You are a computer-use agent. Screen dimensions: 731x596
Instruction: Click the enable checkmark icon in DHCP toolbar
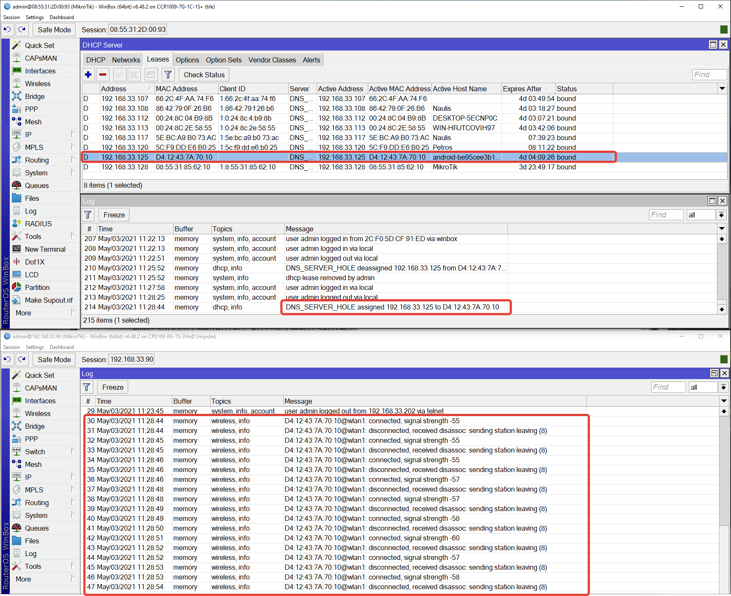click(x=120, y=75)
